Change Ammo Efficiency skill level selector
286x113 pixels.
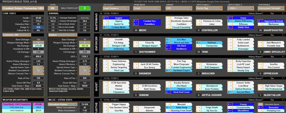tap(230, 21)
